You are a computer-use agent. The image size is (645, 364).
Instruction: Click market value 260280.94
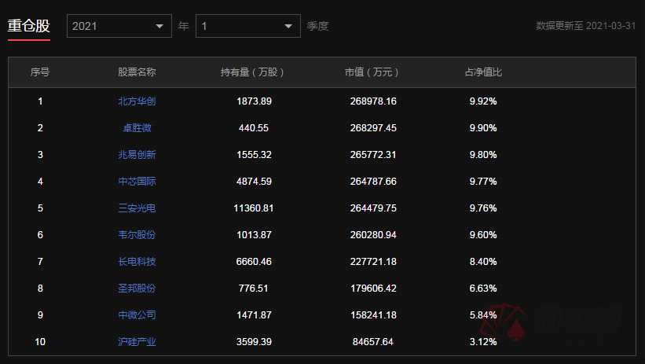click(x=373, y=235)
